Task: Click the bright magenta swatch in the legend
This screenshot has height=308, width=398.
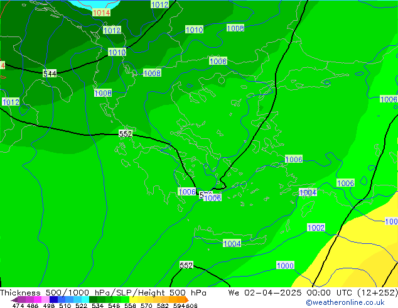Action: (x=38, y=299)
